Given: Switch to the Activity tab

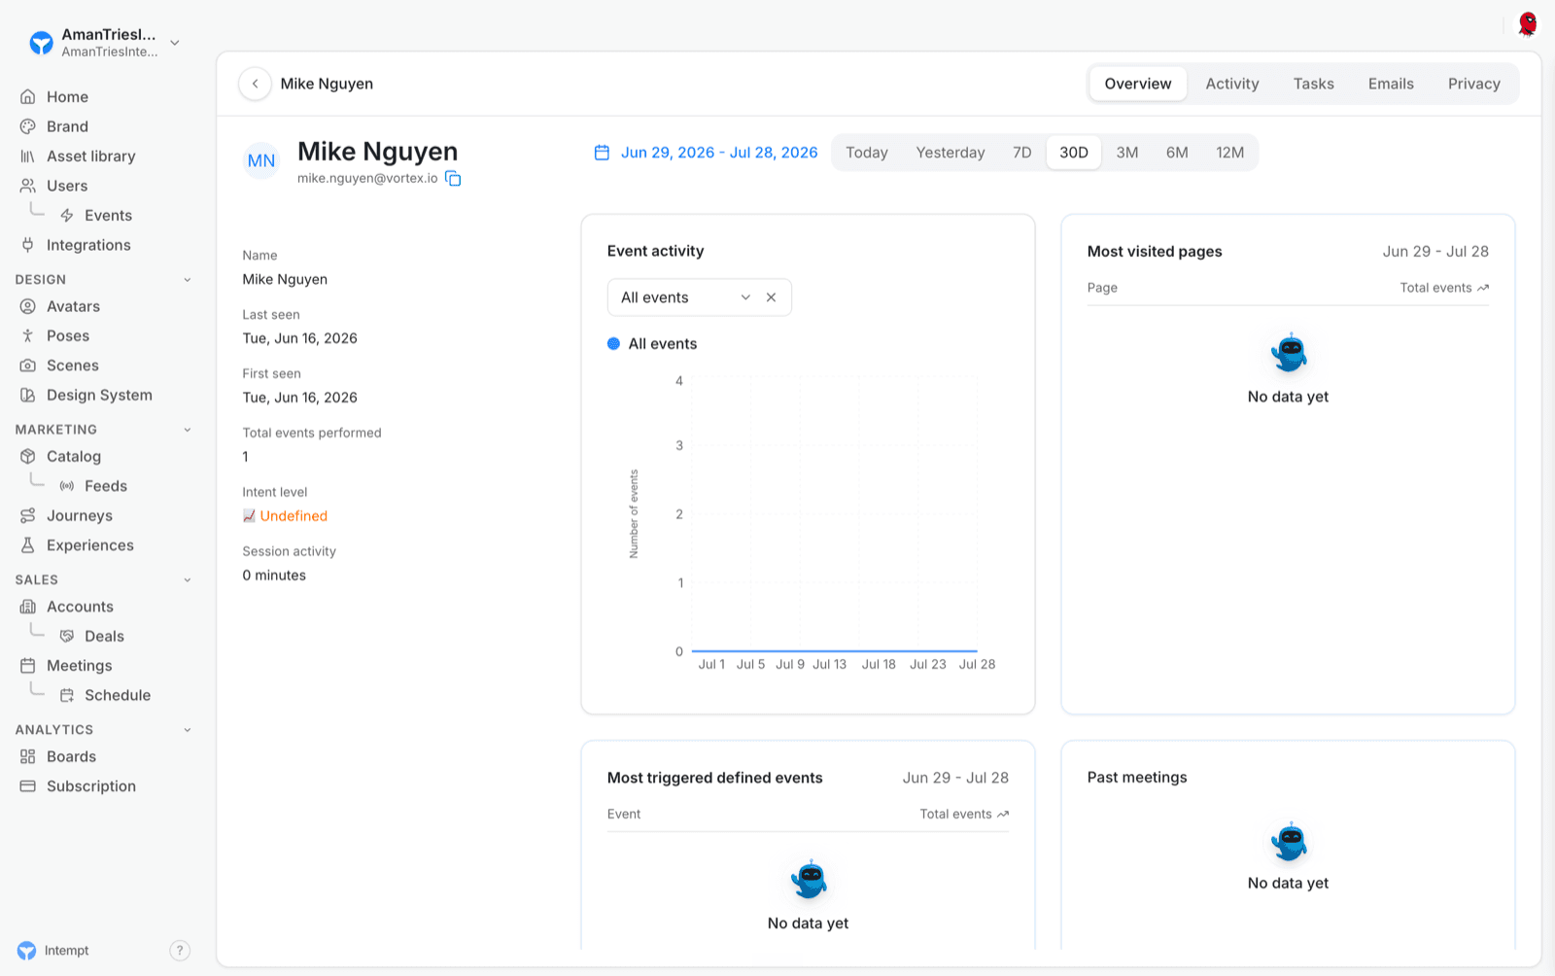Looking at the screenshot, I should [x=1231, y=84].
